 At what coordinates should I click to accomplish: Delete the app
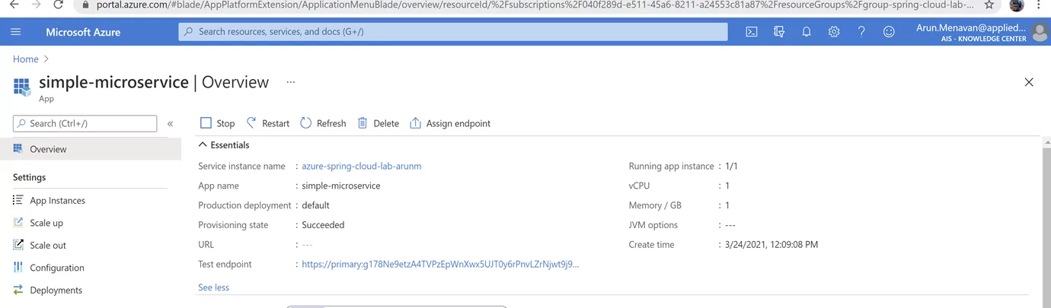[378, 123]
